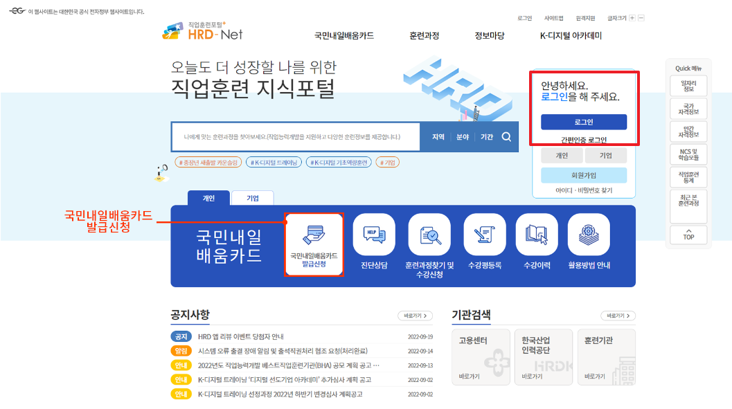Click the TOP arrow button
Screen dimensions: 732x409
tap(688, 235)
